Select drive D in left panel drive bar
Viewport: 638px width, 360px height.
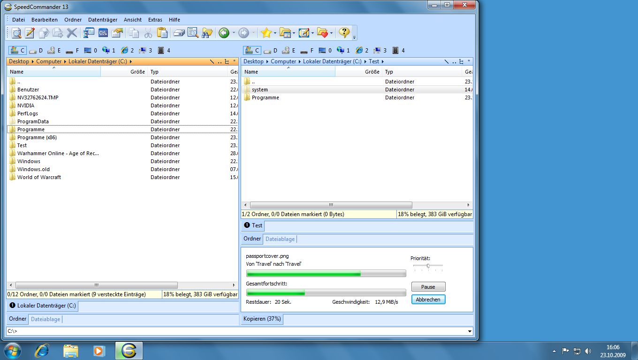pyautogui.click(x=36, y=50)
